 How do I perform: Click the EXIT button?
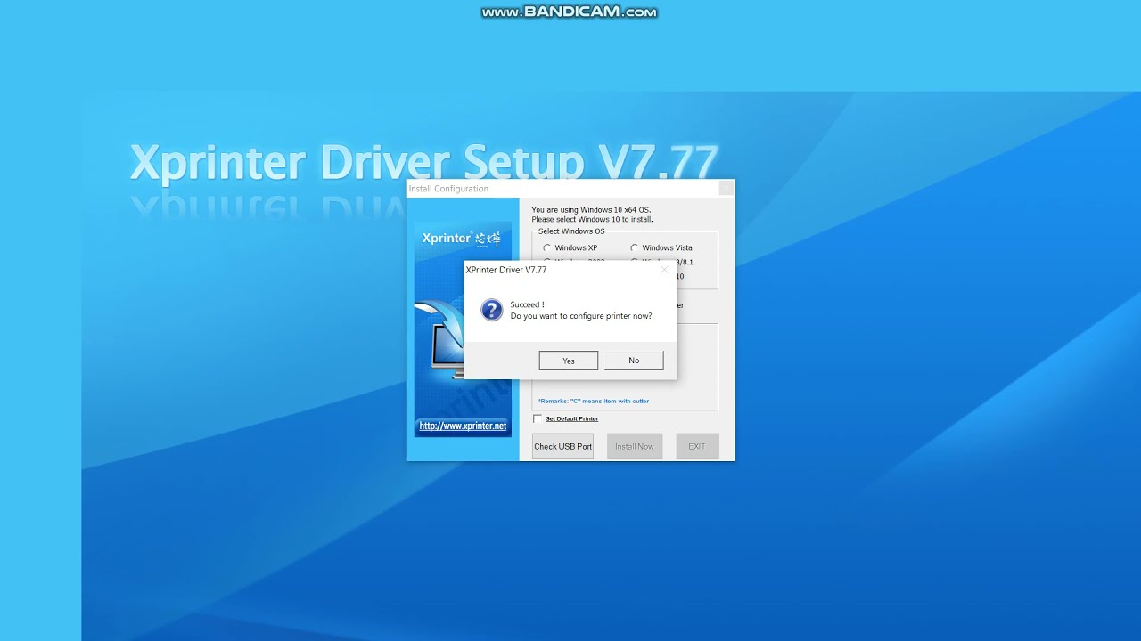[x=697, y=446]
